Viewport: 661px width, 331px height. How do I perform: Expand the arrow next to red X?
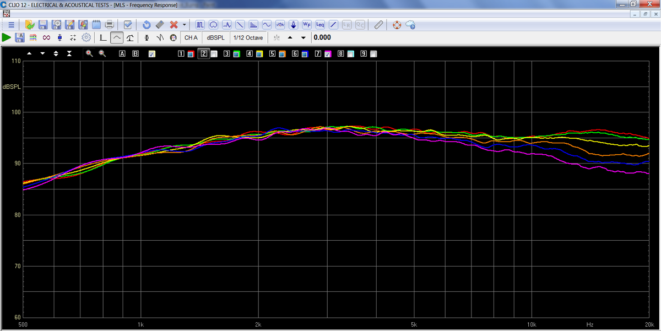[x=184, y=25]
